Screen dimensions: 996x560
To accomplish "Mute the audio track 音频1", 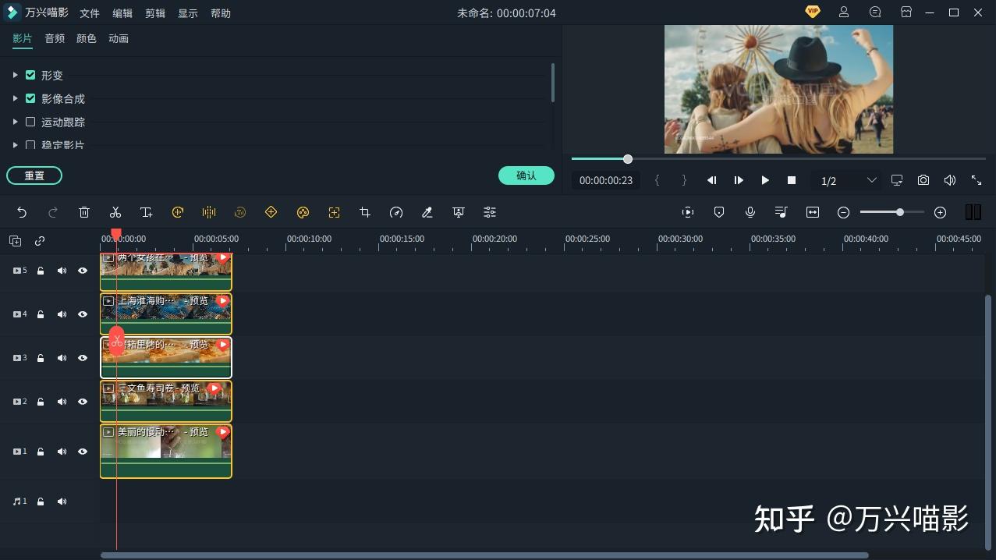I will click(62, 501).
